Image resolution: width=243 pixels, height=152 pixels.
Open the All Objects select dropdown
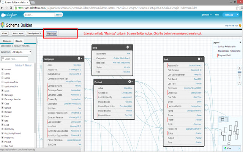(21, 52)
